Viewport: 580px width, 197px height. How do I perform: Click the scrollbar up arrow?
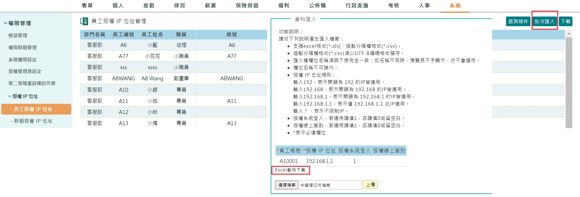pos(569,34)
